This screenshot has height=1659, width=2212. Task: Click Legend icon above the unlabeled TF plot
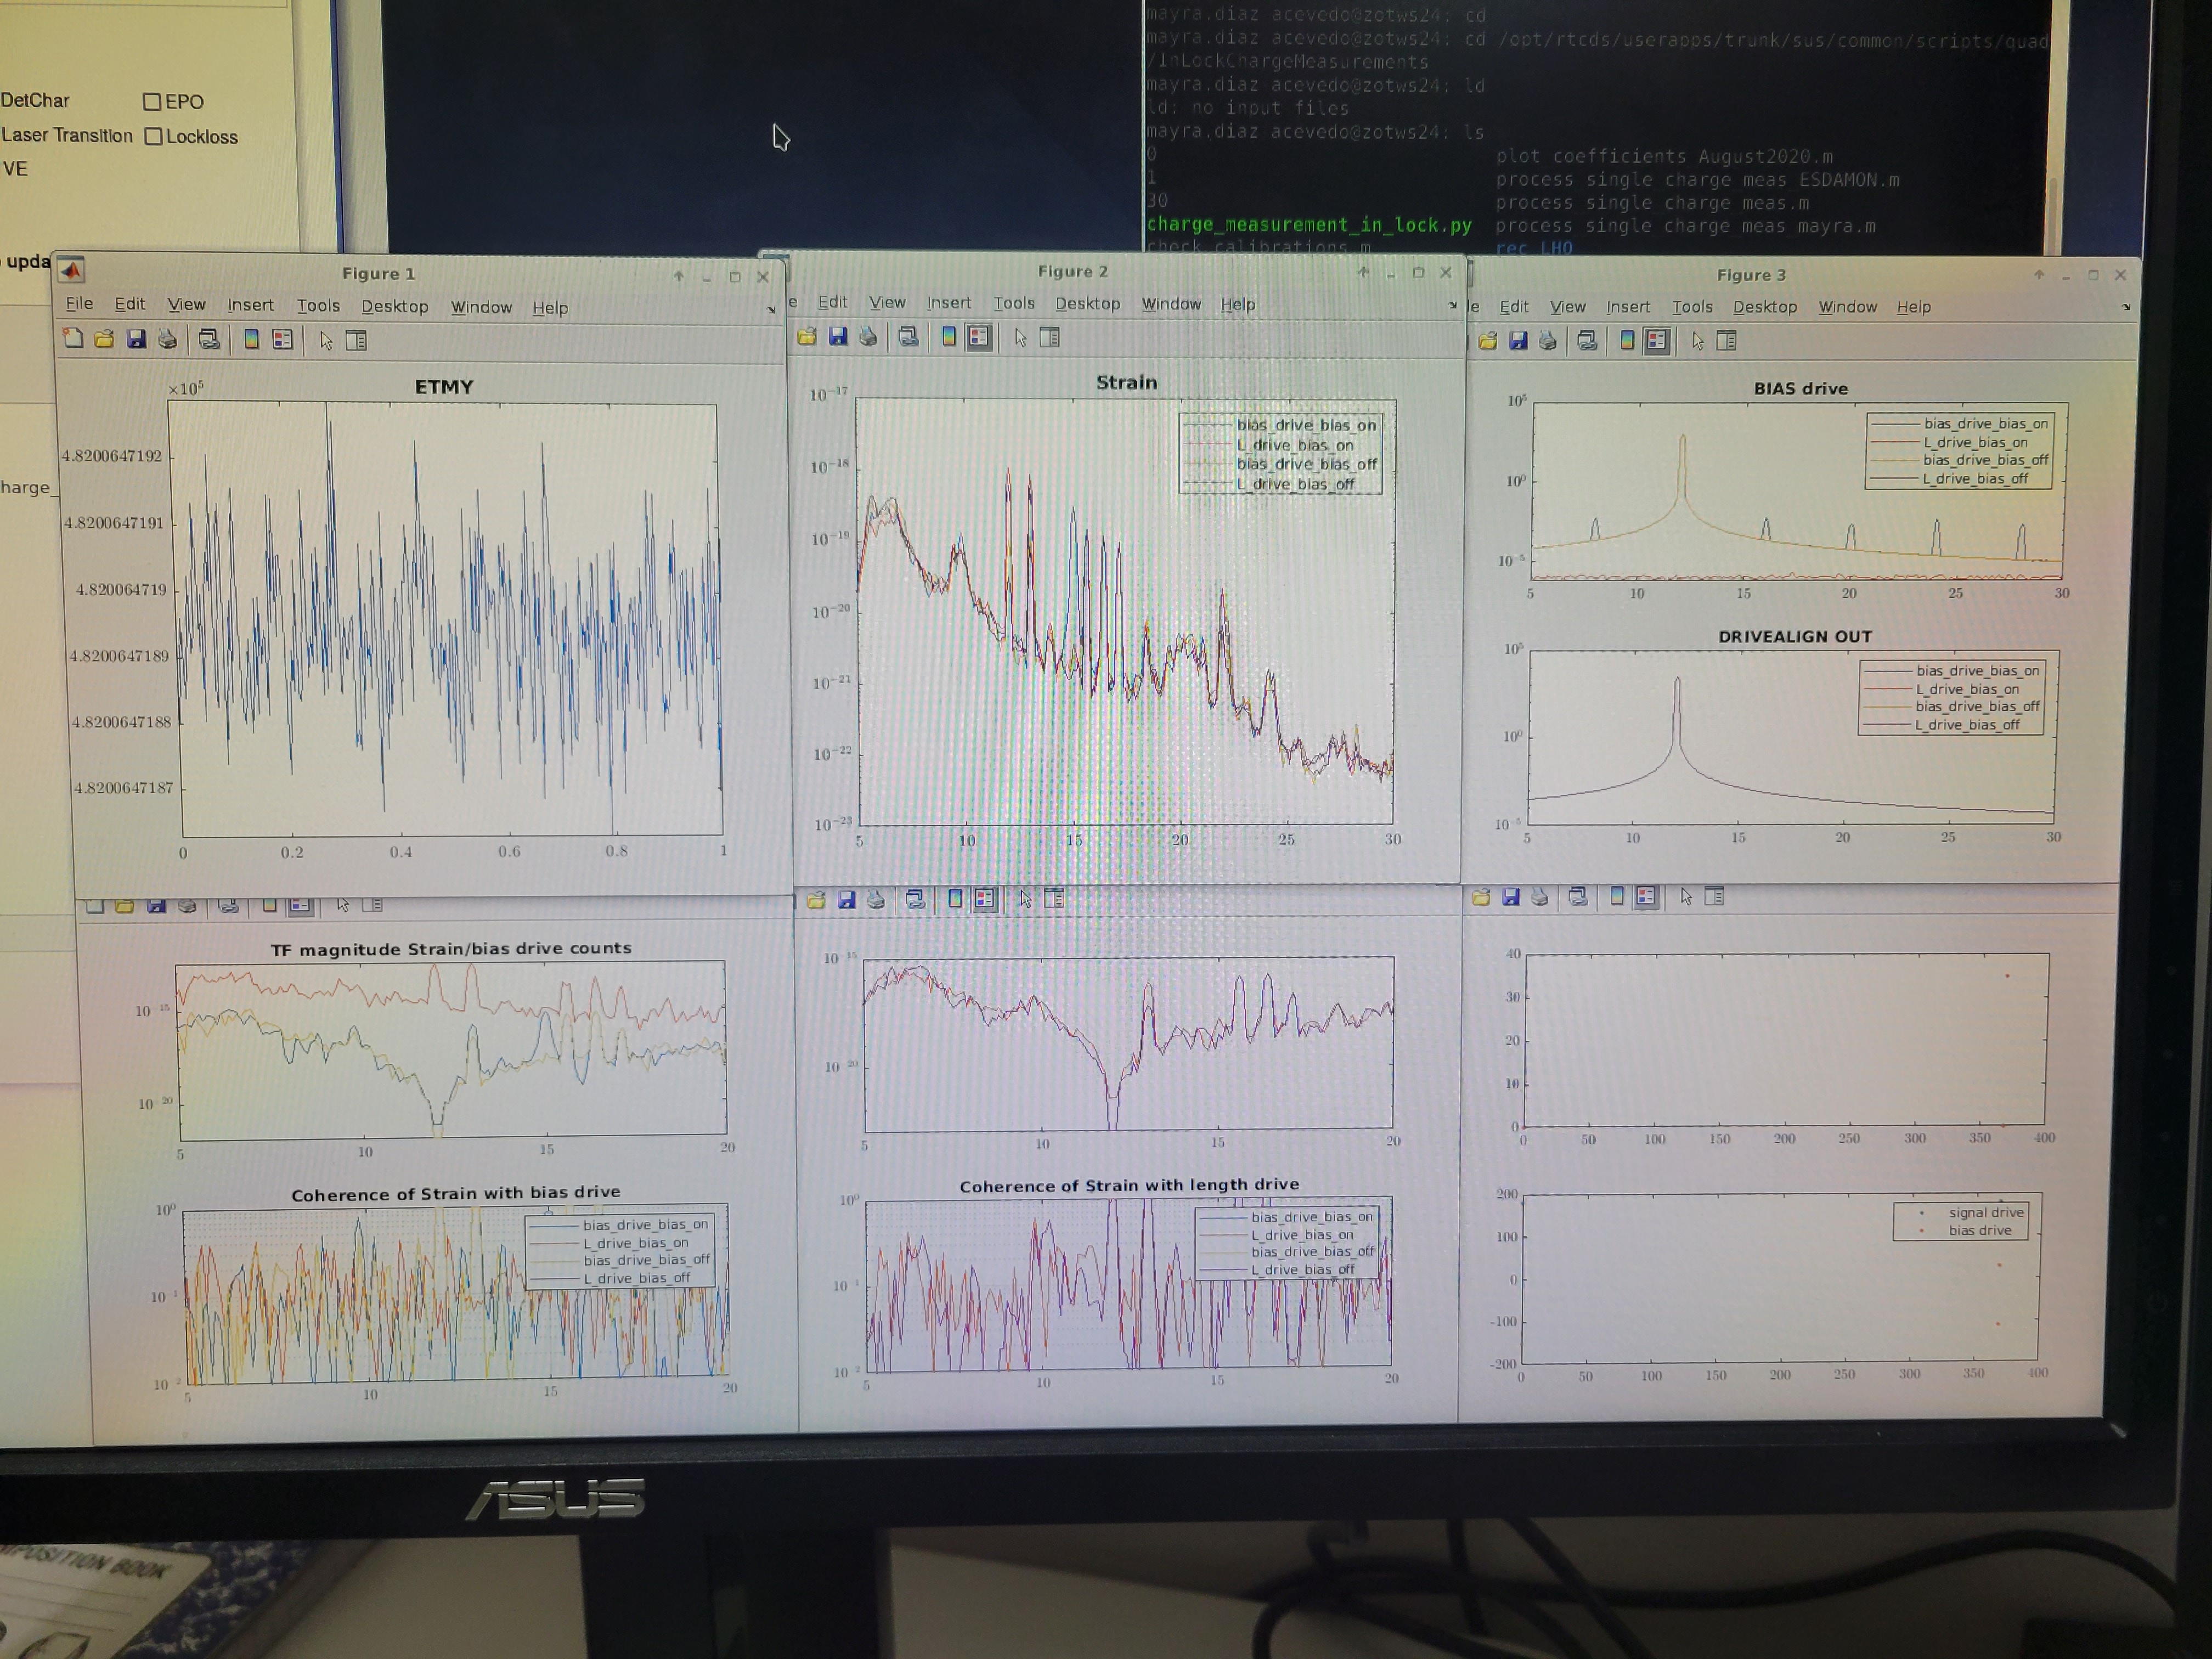pos(985,899)
